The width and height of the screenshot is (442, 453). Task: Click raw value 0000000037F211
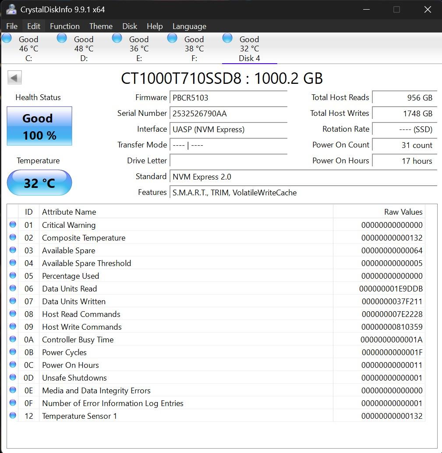pyautogui.click(x=392, y=301)
